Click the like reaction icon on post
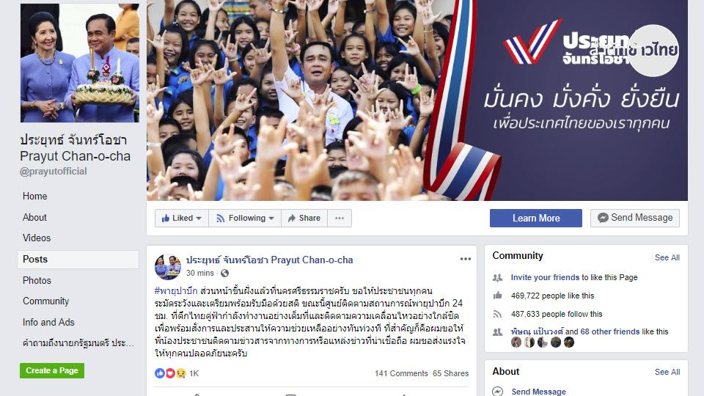704x396 pixels. point(159,373)
